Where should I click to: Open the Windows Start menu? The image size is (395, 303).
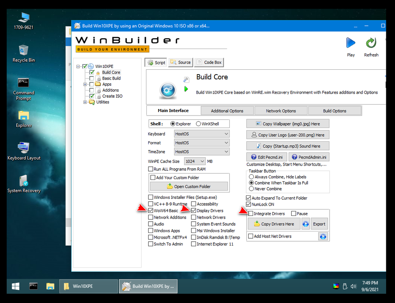point(16,286)
